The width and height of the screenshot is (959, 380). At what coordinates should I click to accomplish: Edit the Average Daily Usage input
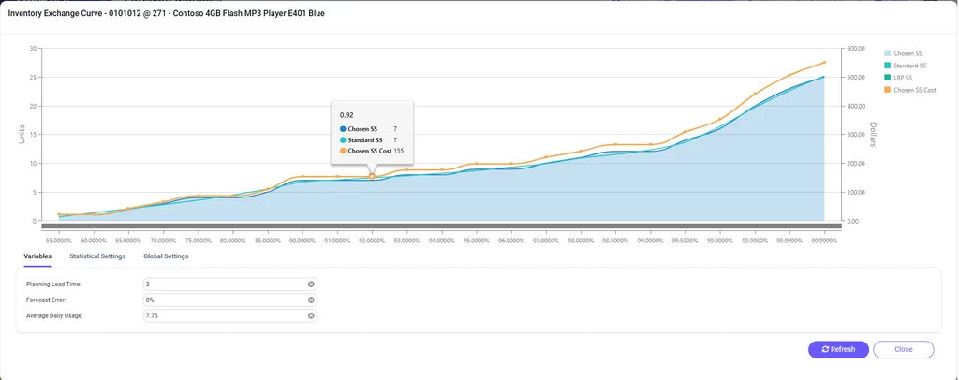click(x=230, y=315)
